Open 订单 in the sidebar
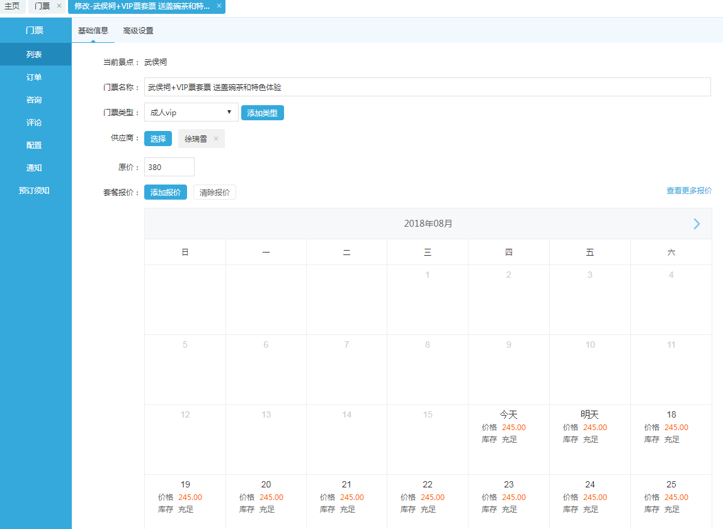This screenshot has height=529, width=723. pyautogui.click(x=35, y=77)
